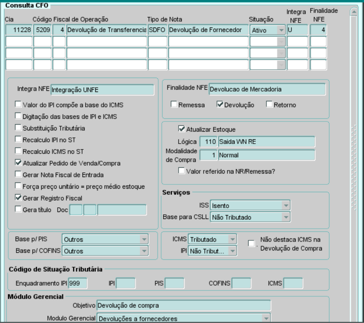This screenshot has height=323, width=364.
Task: Expand the Modulo Gerencial dropdown
Action: (x=184, y=318)
